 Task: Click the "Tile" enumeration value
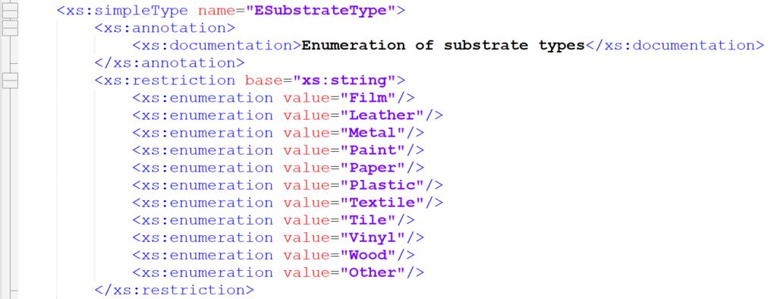[367, 220]
